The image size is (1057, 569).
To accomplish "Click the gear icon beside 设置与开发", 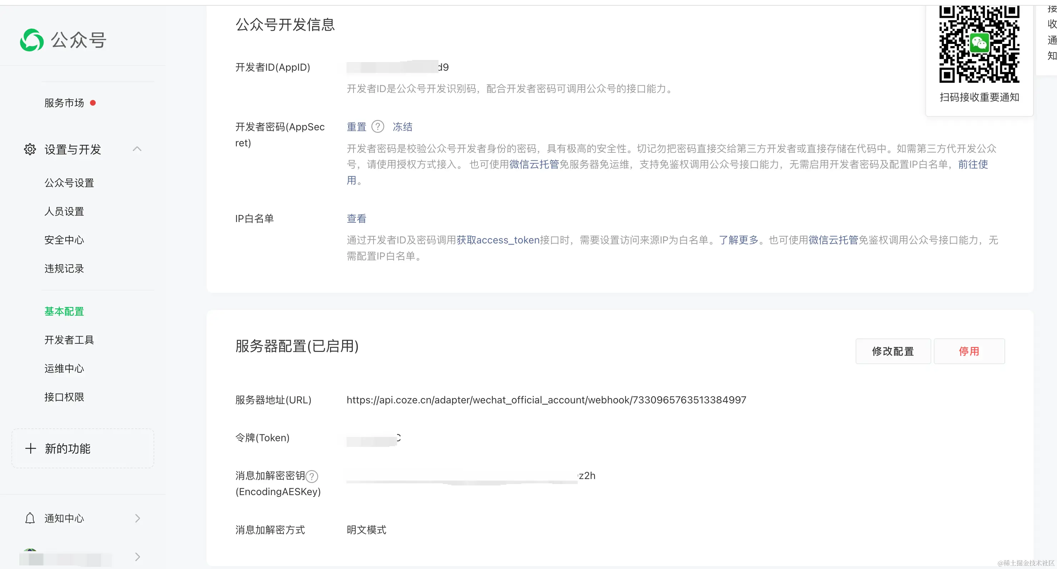I will [30, 149].
